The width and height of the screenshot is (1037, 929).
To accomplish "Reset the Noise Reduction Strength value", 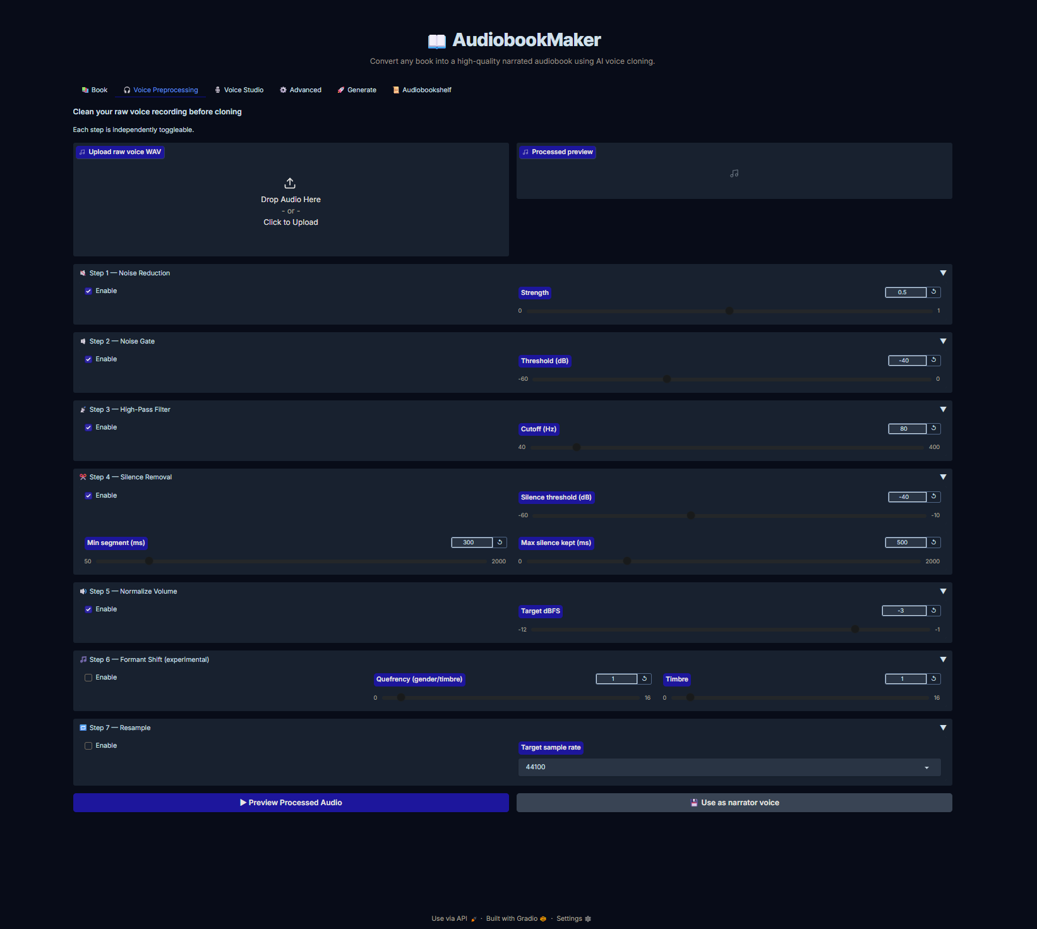I will (933, 292).
